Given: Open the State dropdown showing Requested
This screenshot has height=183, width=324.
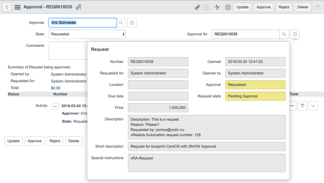Looking at the screenshot, I should [87, 34].
